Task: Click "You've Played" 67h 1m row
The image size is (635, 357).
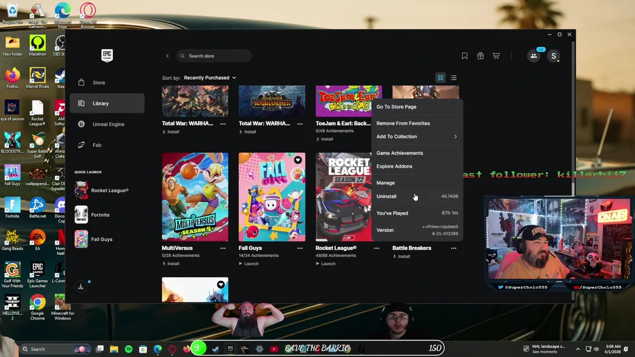Action: [417, 213]
